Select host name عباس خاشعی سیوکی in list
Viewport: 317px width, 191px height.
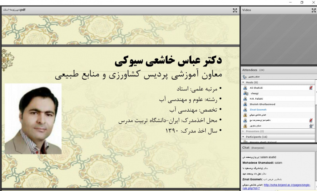[257, 115]
